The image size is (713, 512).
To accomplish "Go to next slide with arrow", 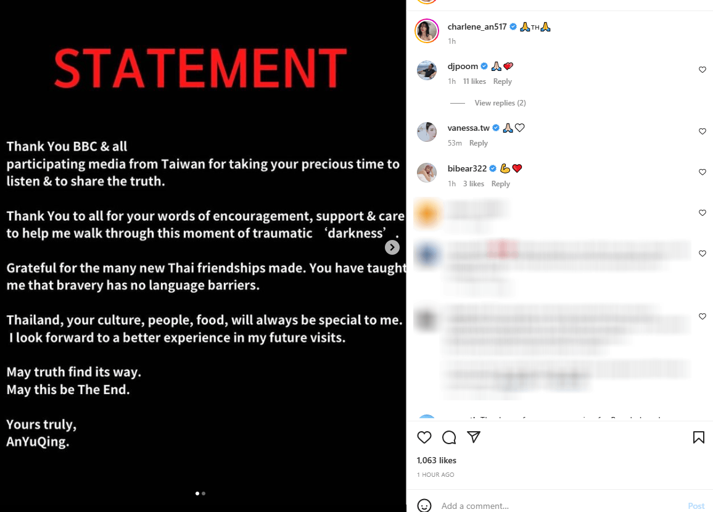I will [392, 247].
